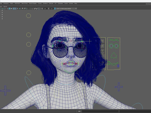Click the exposure value field 0.00
Viewport: 151px width, 113px height.
(x=45, y=8)
